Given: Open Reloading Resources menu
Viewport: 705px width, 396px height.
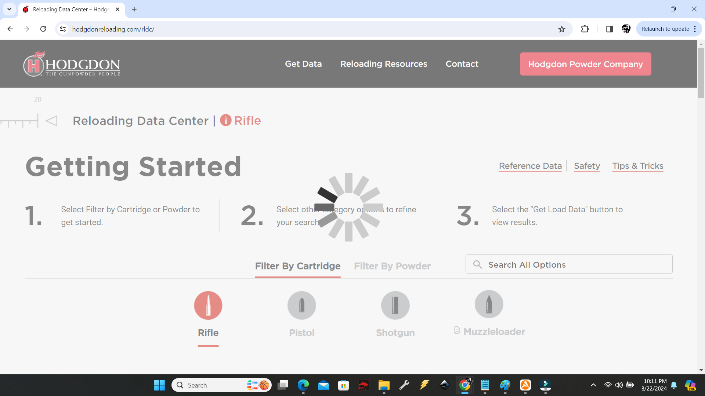Looking at the screenshot, I should point(384,64).
